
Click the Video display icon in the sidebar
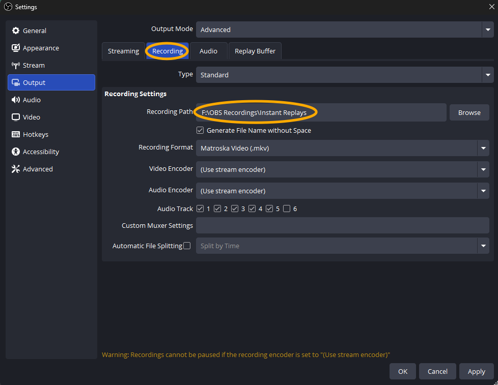pyautogui.click(x=16, y=117)
